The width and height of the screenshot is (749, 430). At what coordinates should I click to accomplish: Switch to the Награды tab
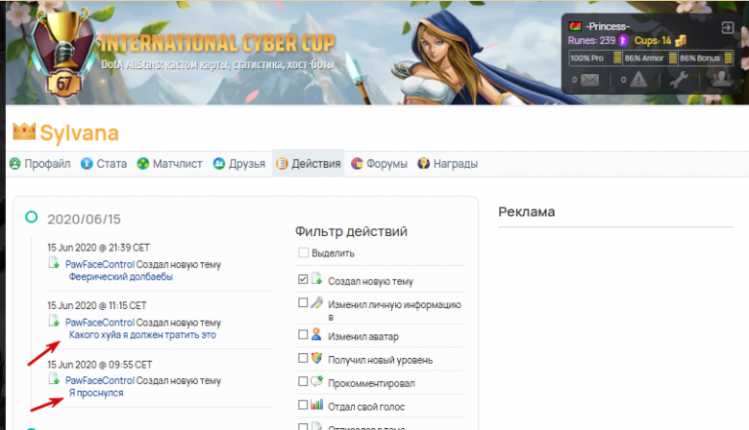tap(448, 164)
